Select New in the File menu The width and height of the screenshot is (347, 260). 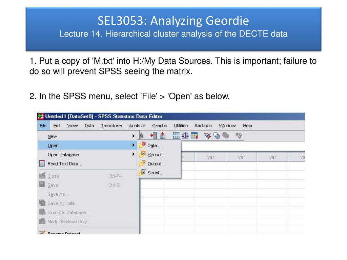pyautogui.click(x=89, y=136)
